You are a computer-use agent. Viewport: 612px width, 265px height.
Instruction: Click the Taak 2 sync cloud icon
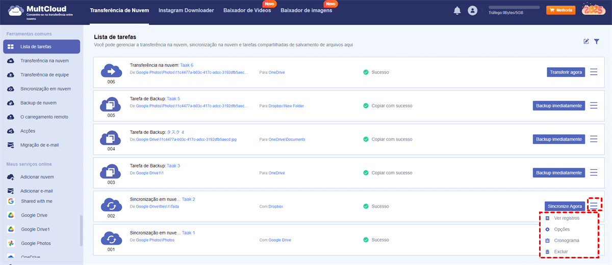[111, 204]
